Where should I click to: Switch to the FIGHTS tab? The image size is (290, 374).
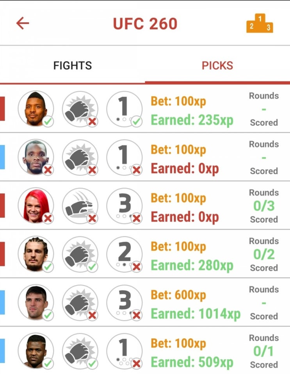pyautogui.click(x=73, y=65)
